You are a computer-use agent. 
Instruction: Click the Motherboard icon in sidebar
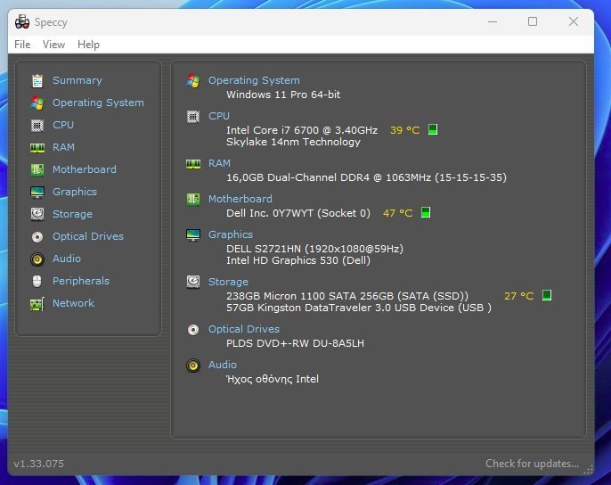[x=37, y=169]
